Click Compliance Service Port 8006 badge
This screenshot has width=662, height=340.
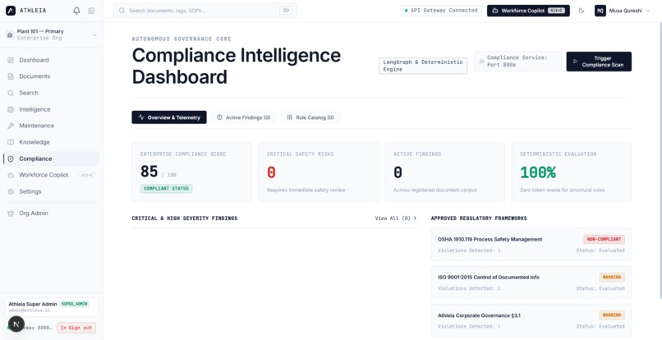[517, 62]
